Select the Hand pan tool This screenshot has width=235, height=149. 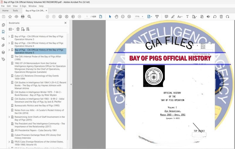click(x=116, y=16)
